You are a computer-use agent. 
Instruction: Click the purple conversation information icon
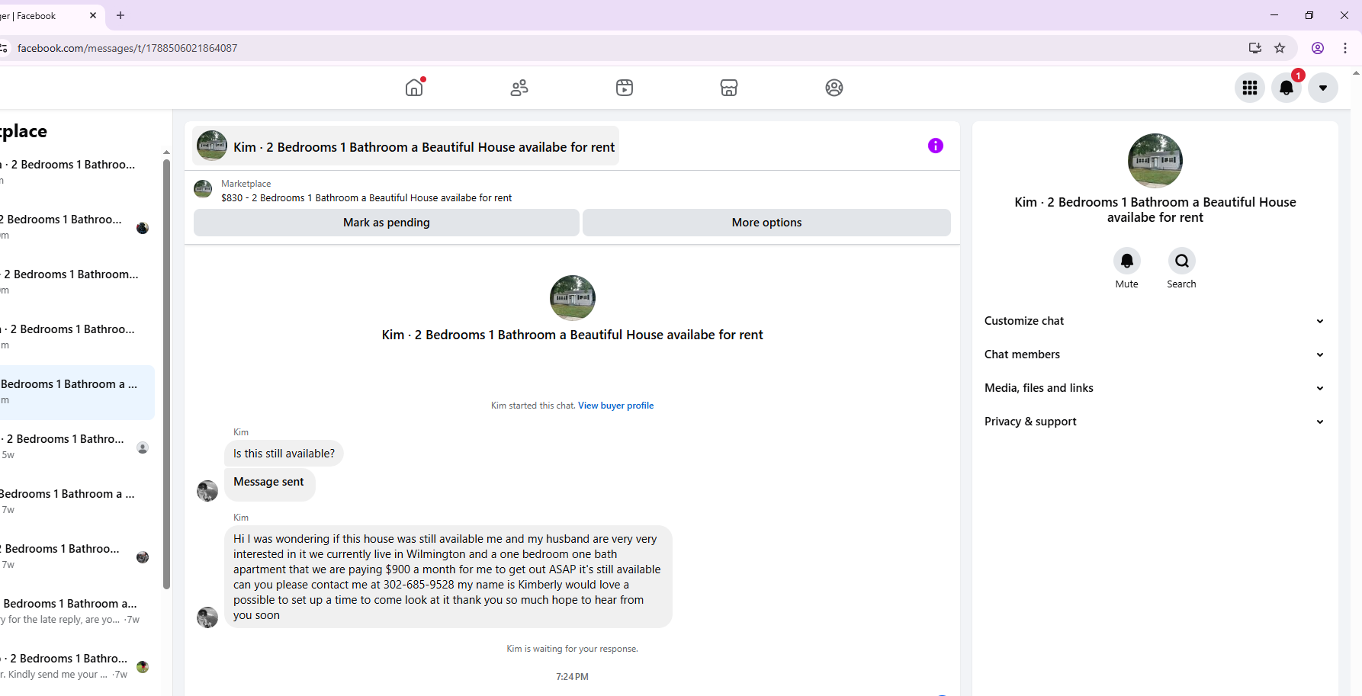pos(936,146)
